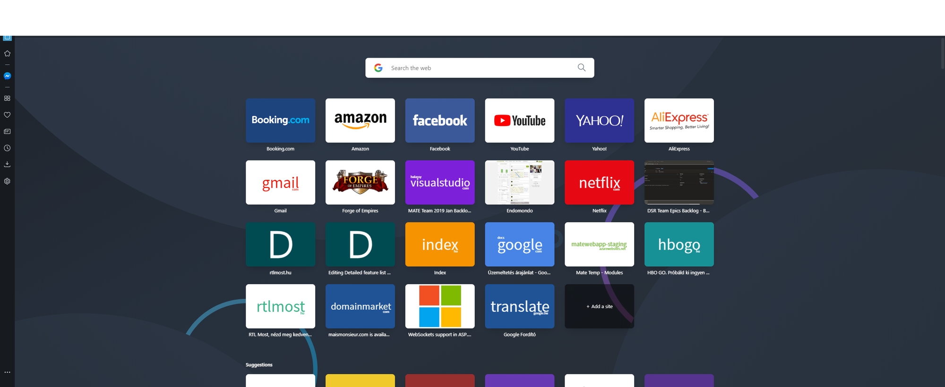Image resolution: width=945 pixels, height=387 pixels.
Task: Open Settings gear icon in sidebar
Action: [7, 181]
